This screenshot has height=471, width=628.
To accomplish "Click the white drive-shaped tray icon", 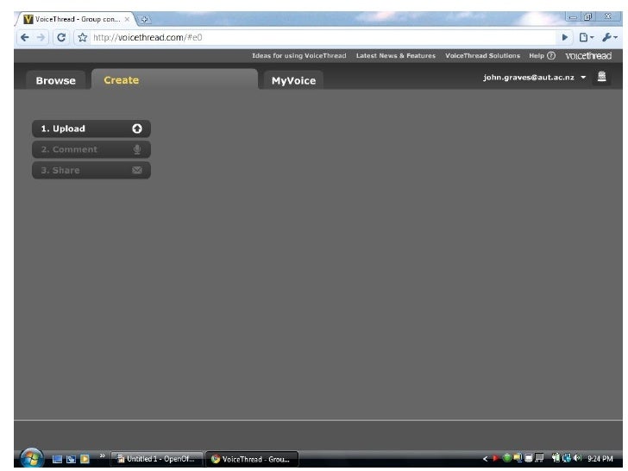I will click(528, 458).
